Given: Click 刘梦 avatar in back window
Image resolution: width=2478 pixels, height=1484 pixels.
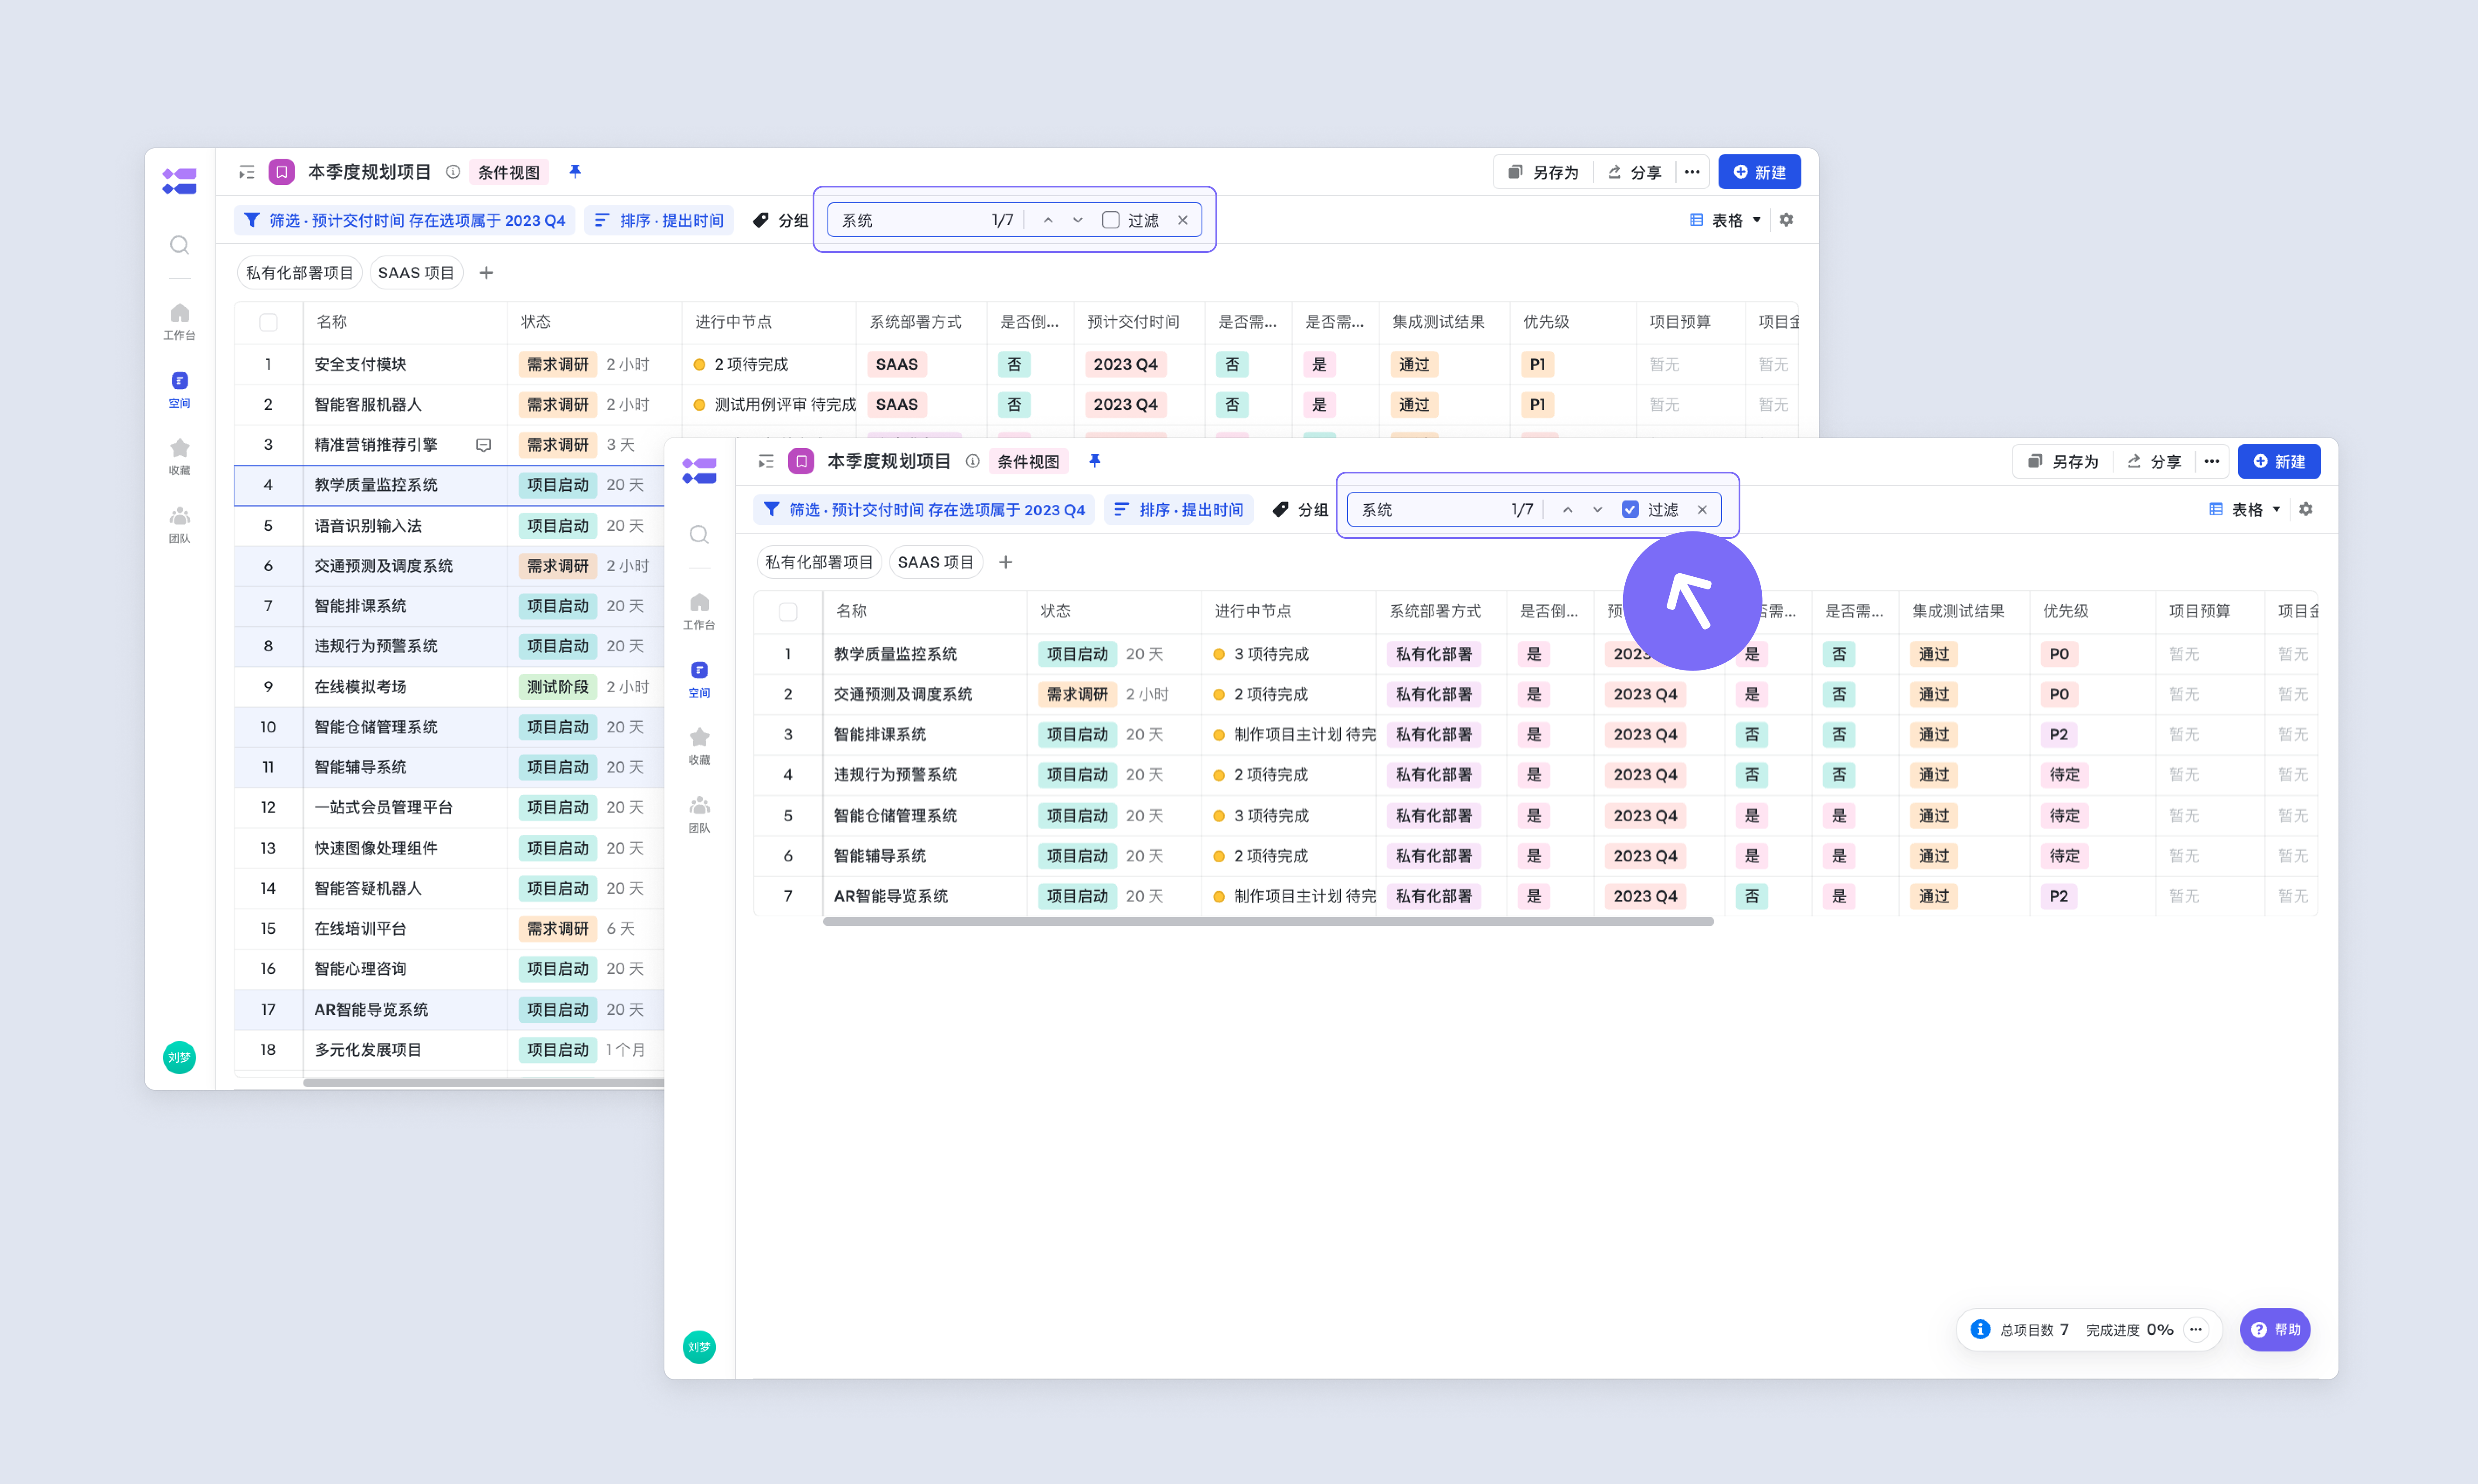Looking at the screenshot, I should pos(179,1057).
